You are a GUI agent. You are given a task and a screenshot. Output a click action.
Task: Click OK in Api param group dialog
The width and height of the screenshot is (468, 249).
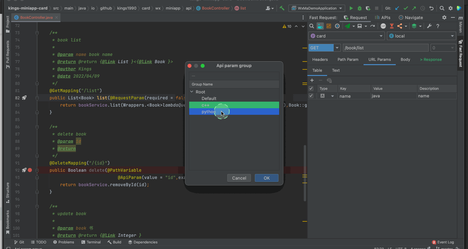[x=266, y=178]
